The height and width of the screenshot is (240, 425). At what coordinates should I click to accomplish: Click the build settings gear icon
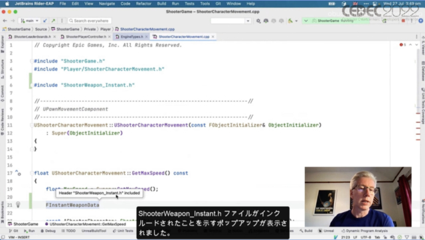click(x=258, y=21)
